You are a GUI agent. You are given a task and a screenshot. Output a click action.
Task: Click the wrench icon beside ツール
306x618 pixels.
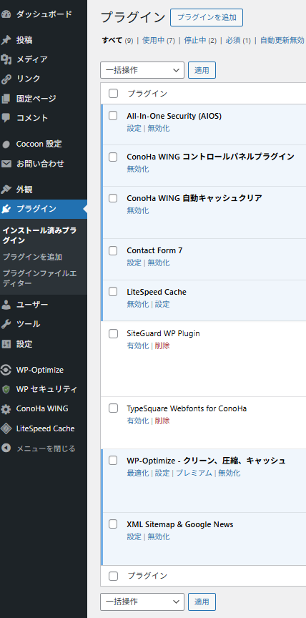6,324
